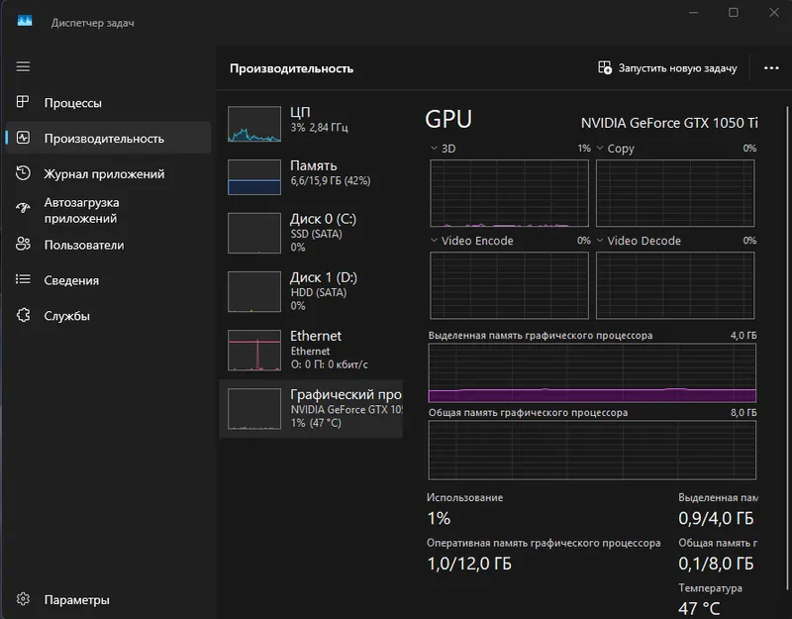Select the Память performance entry

coord(311,177)
